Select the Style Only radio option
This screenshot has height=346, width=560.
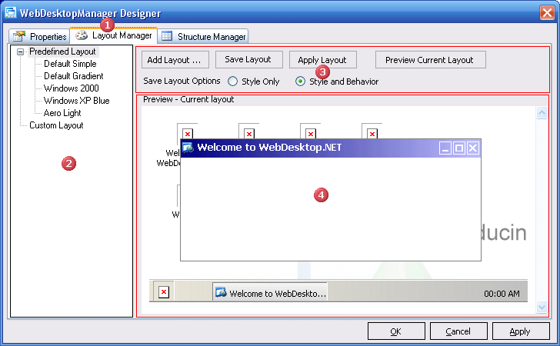pyautogui.click(x=232, y=82)
